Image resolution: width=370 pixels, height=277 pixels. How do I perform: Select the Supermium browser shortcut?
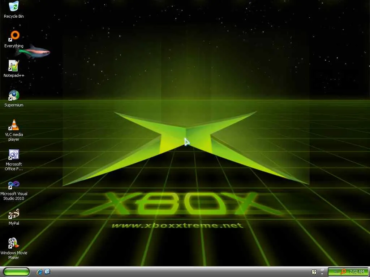pyautogui.click(x=14, y=98)
